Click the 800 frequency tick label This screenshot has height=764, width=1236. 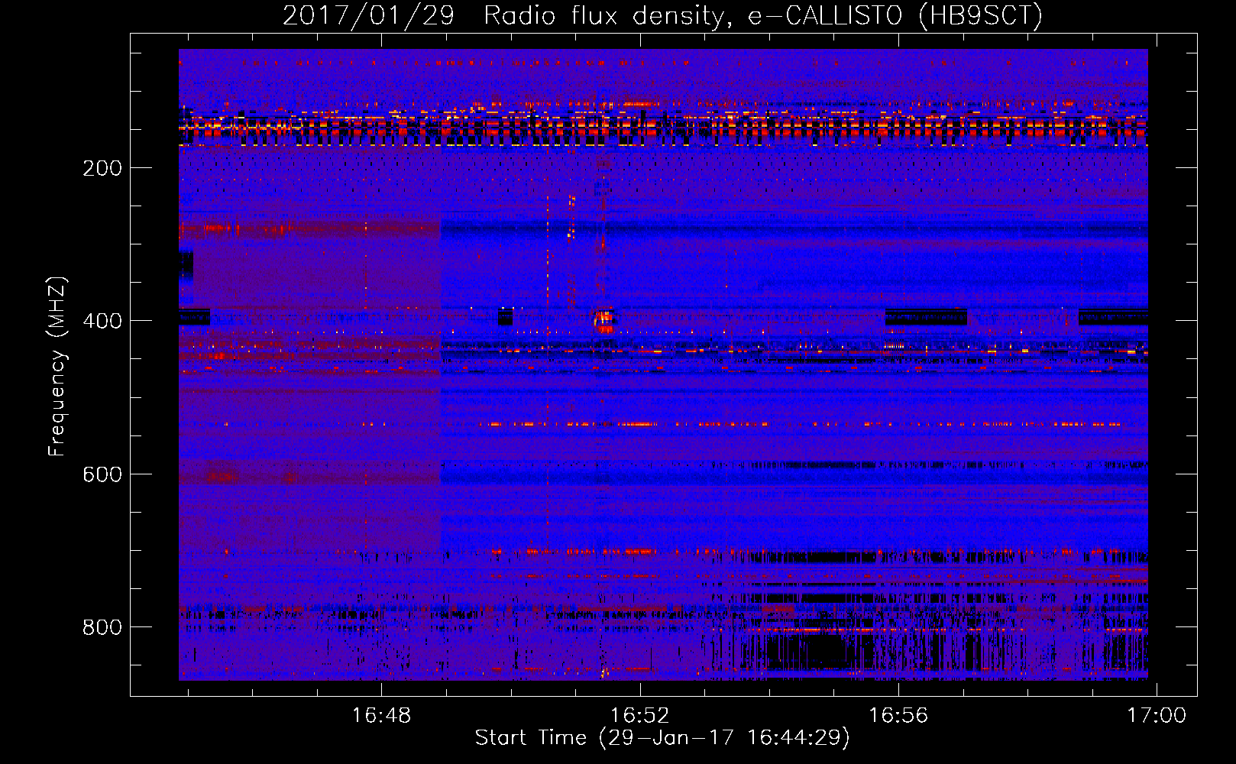[x=102, y=627]
